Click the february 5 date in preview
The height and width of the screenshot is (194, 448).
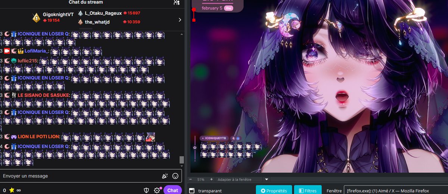point(212,8)
